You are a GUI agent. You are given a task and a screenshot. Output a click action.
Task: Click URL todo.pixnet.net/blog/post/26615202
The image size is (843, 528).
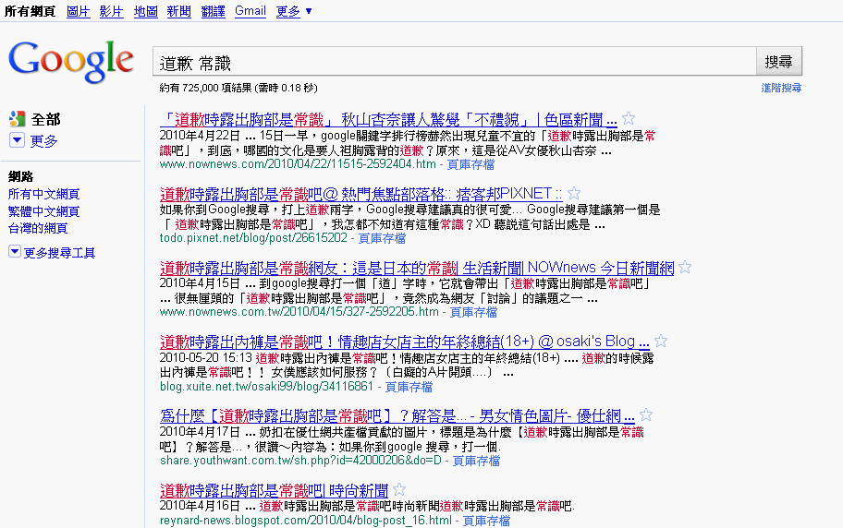tap(253, 238)
